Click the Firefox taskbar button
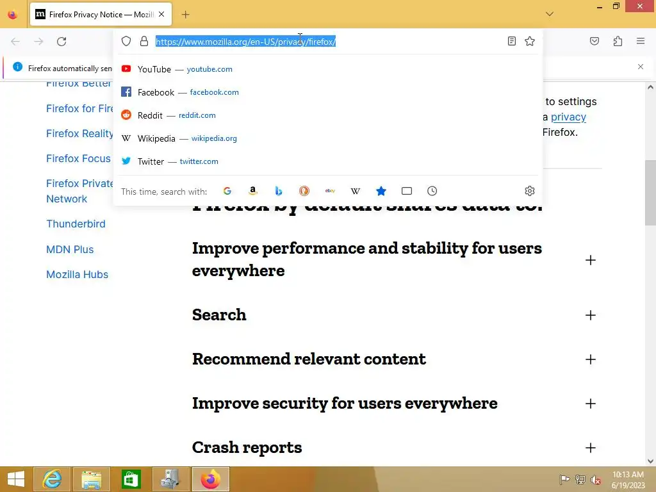656x492 pixels. pos(210,479)
